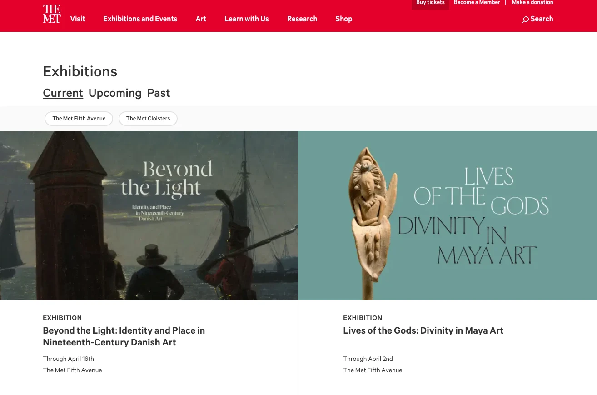Filter by The Met Cloisters
The width and height of the screenshot is (597, 395).
(x=148, y=119)
